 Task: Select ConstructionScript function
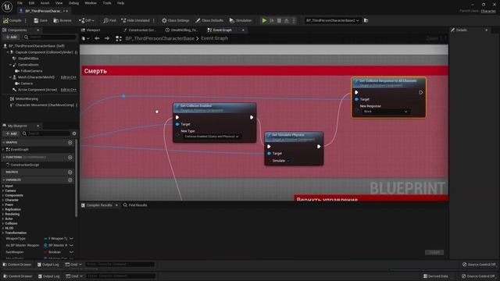coord(24,165)
